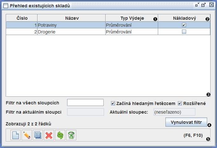
Task: Maximize the Přehled existujících skladů window
Action: (x=203, y=5)
